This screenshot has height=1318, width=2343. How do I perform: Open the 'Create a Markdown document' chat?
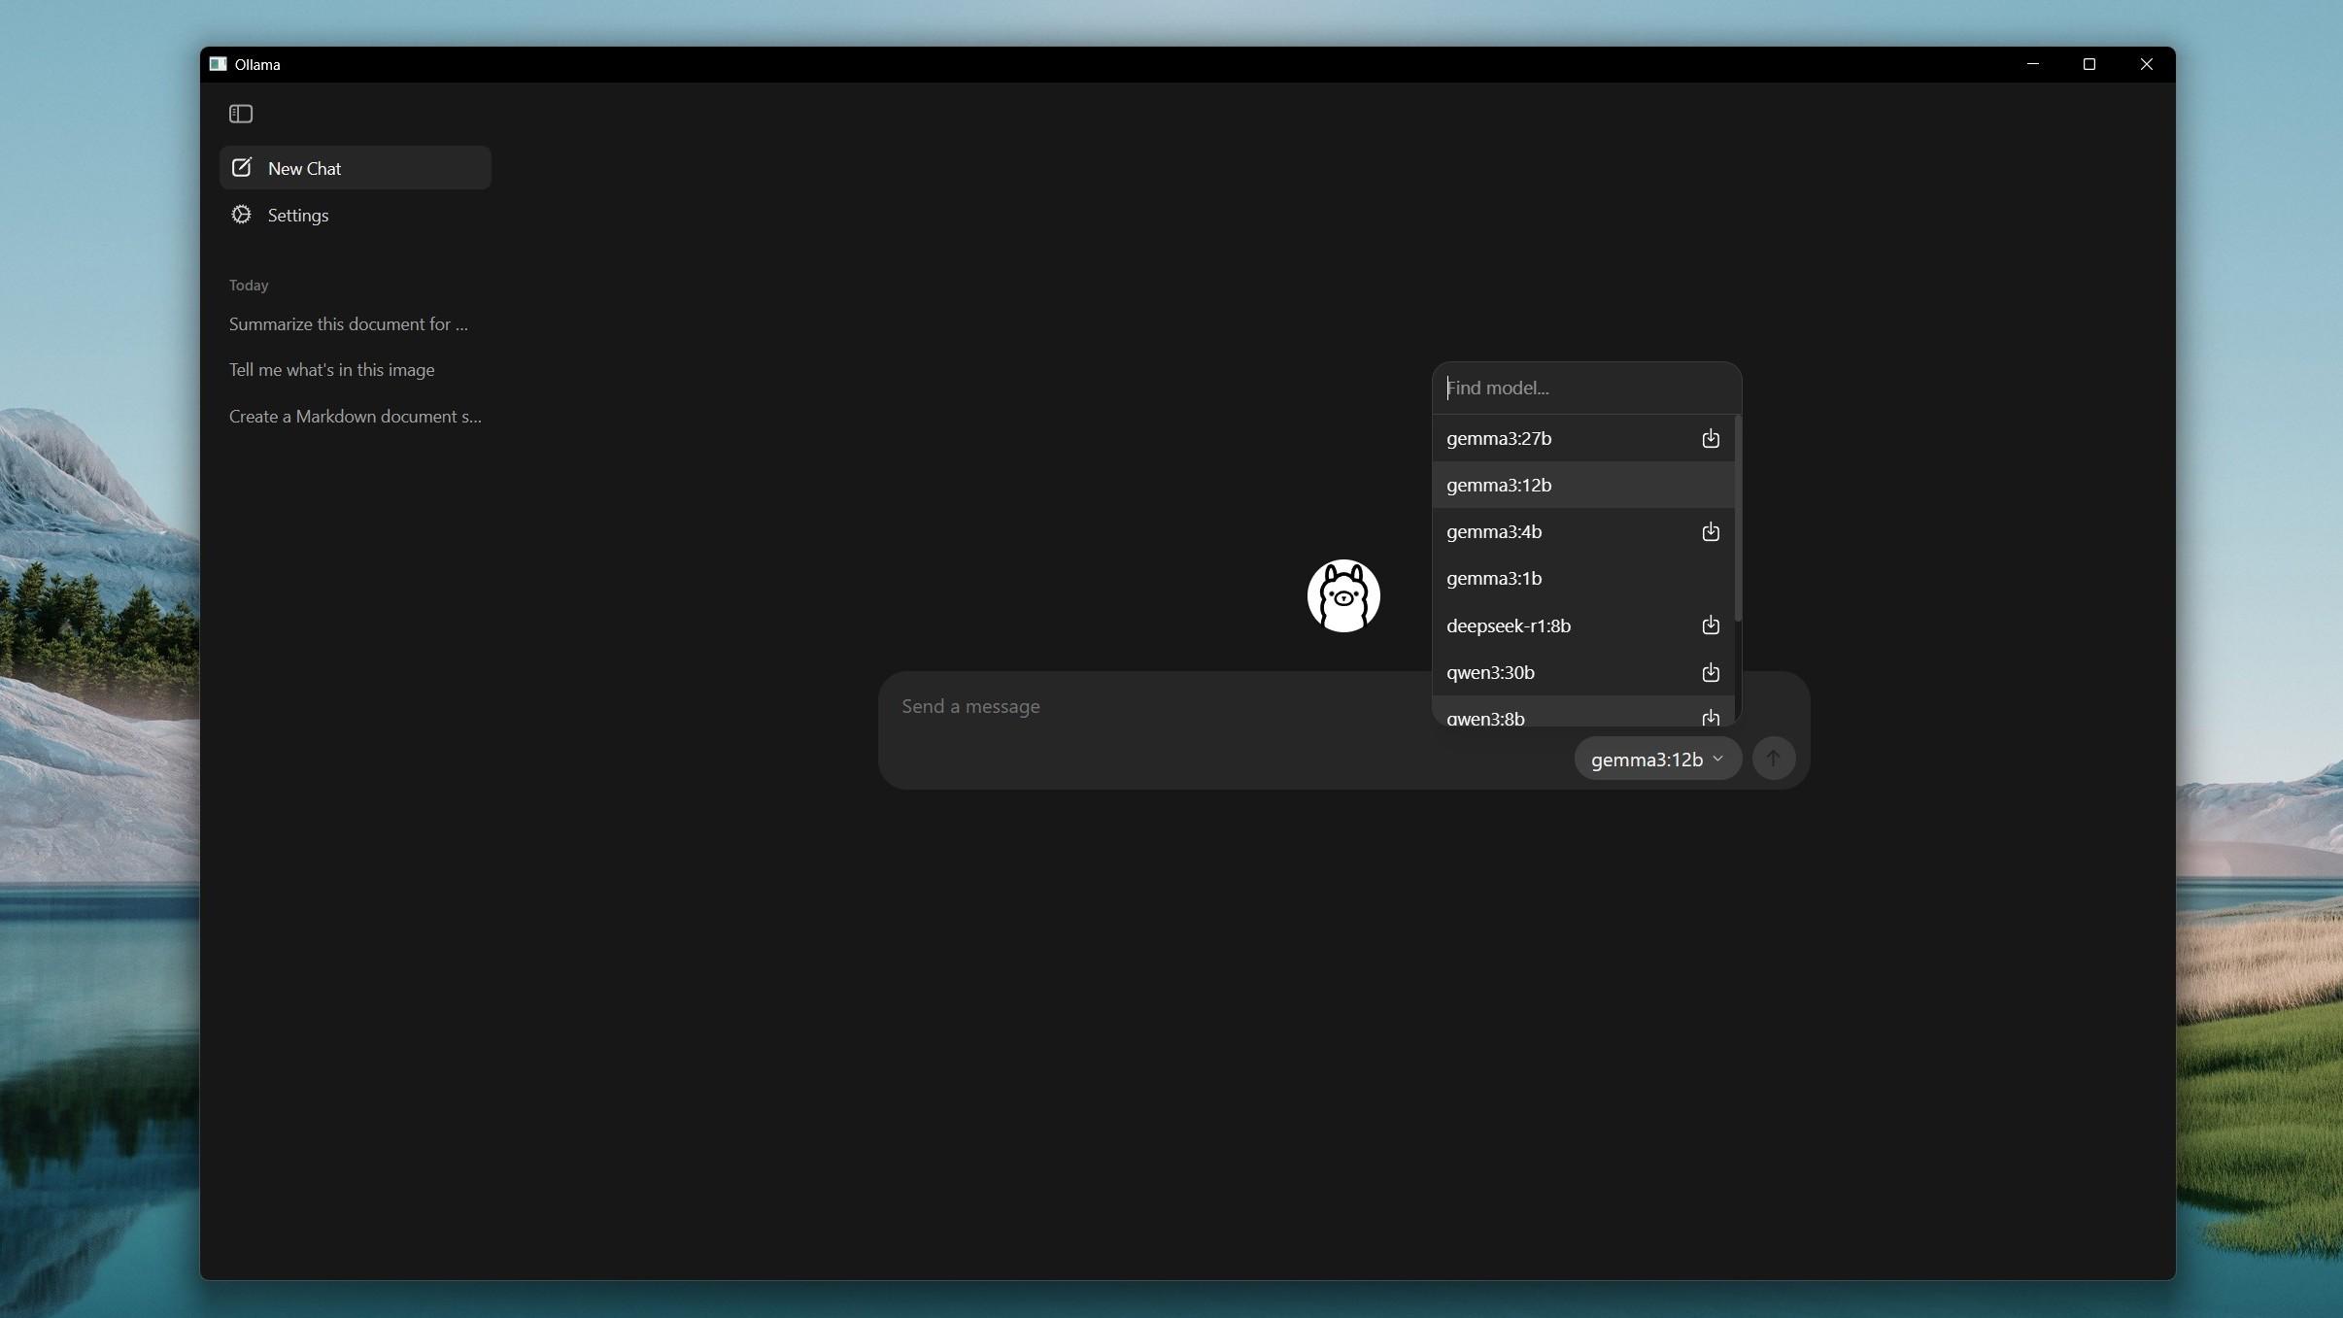(x=354, y=416)
